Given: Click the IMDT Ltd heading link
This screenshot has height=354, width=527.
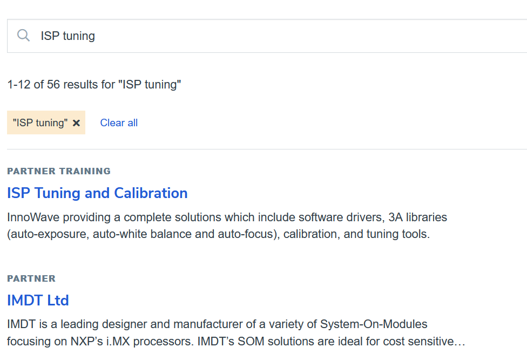Looking at the screenshot, I should point(38,300).
